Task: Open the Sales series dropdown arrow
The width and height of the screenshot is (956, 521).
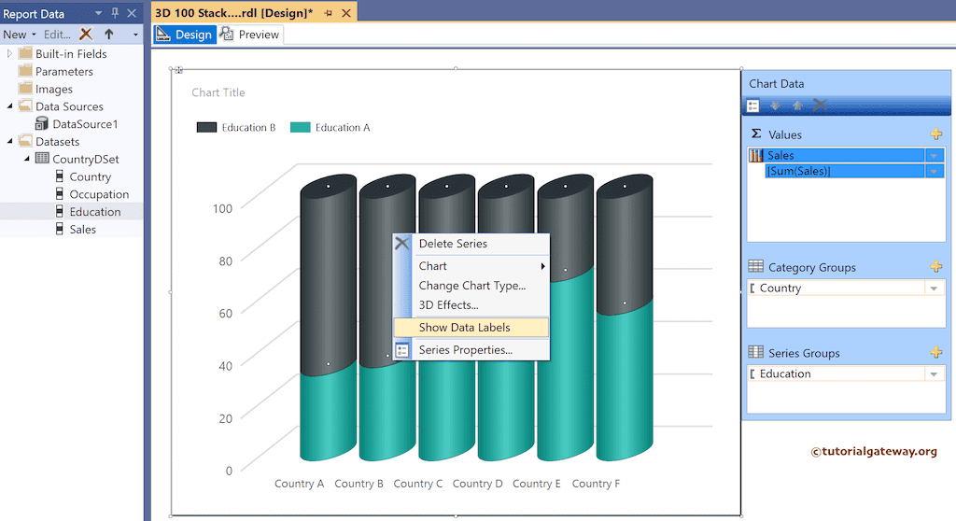Action: (934, 156)
